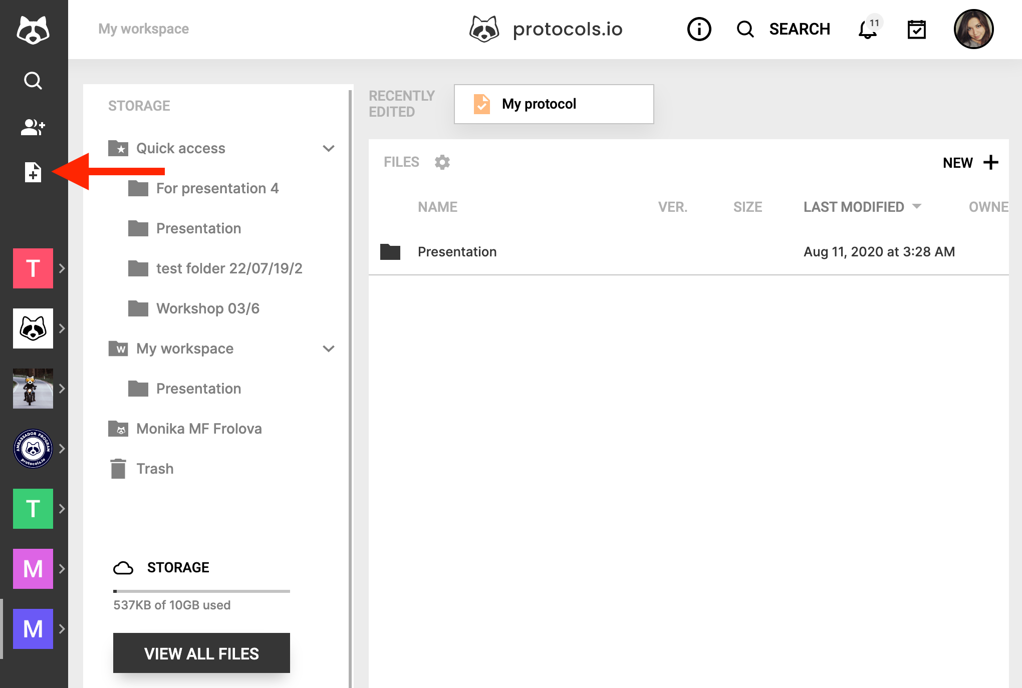
Task: Click the View All Files button
Action: 201,653
